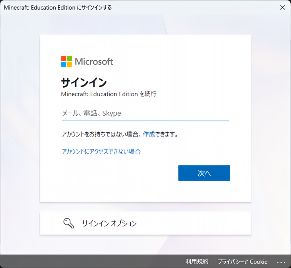Close the Minecraft sign-in window
Image resolution: width=291 pixels, height=268 pixels.
[283, 7]
